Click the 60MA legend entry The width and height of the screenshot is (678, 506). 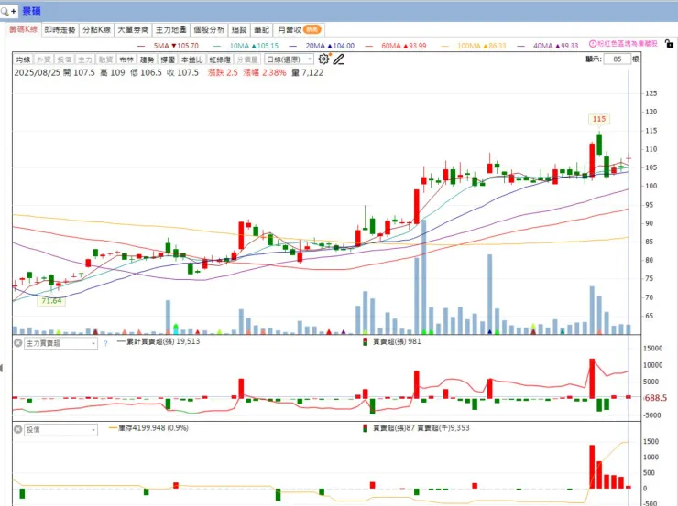(396, 46)
